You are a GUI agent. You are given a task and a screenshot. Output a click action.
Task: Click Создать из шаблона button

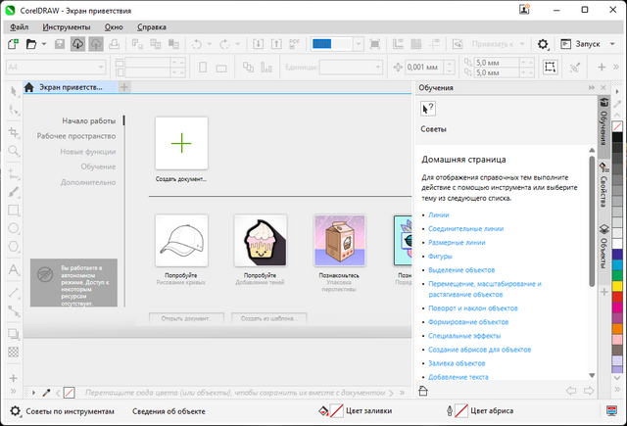pyautogui.click(x=269, y=318)
